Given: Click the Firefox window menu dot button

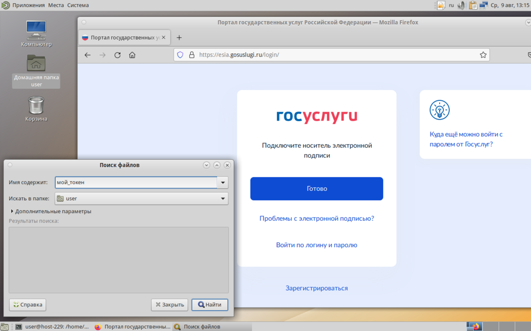Looking at the screenshot, I should click(84, 22).
